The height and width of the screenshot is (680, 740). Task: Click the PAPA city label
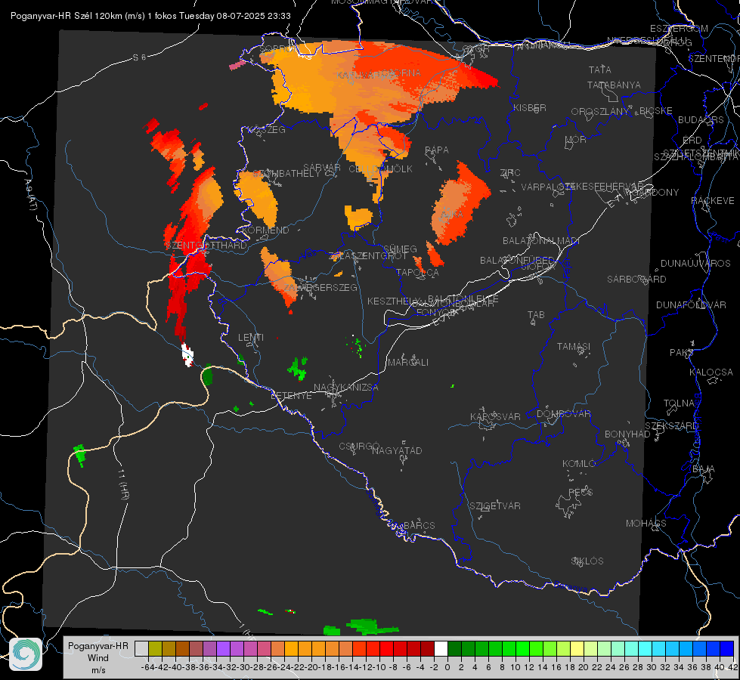click(437, 150)
